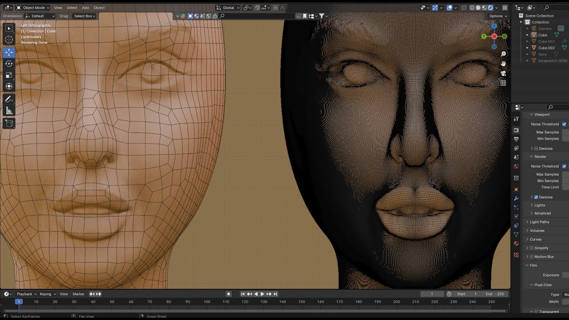Toggle viewport Noise Threshold checkbox
The image size is (569, 320).
coord(564,124)
